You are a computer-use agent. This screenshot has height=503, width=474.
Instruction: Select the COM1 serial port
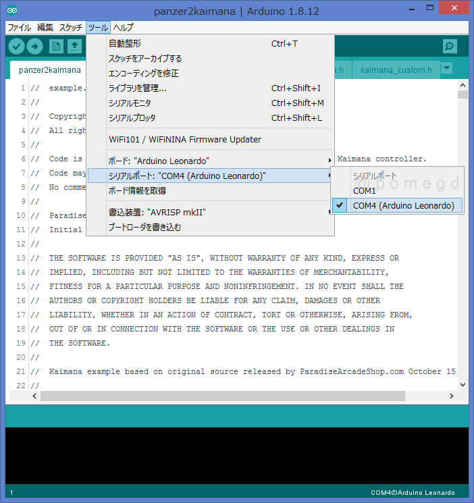coord(398,191)
